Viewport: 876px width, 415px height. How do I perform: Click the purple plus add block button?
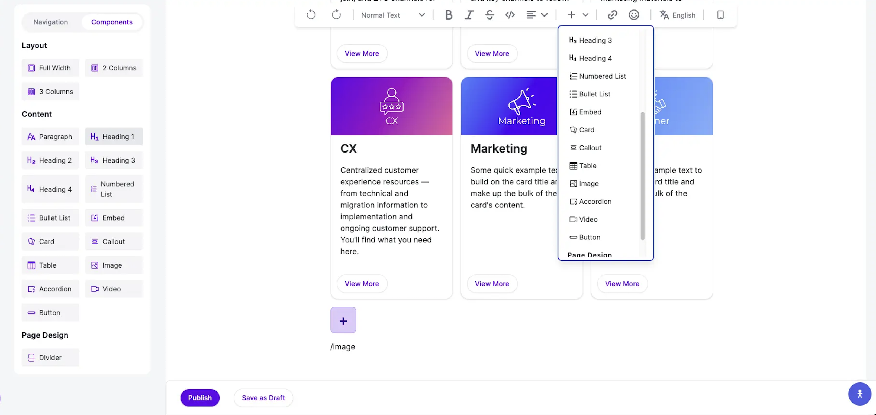point(343,320)
